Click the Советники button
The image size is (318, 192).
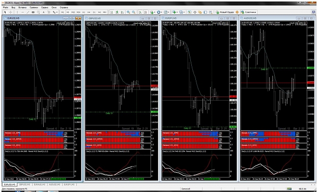coord(249,12)
